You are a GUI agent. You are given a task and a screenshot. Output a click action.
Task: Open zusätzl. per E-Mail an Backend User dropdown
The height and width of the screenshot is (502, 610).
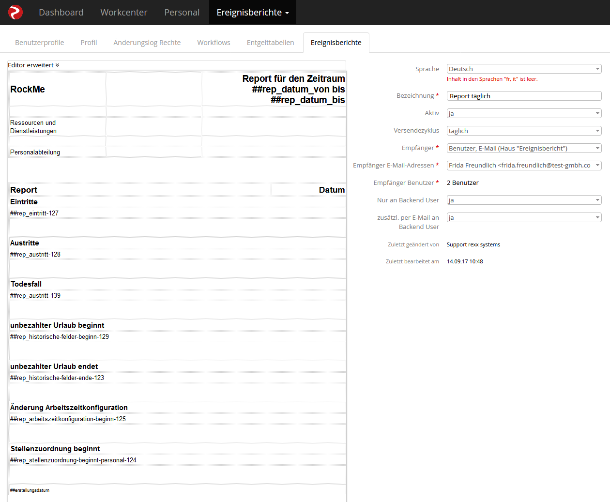524,217
